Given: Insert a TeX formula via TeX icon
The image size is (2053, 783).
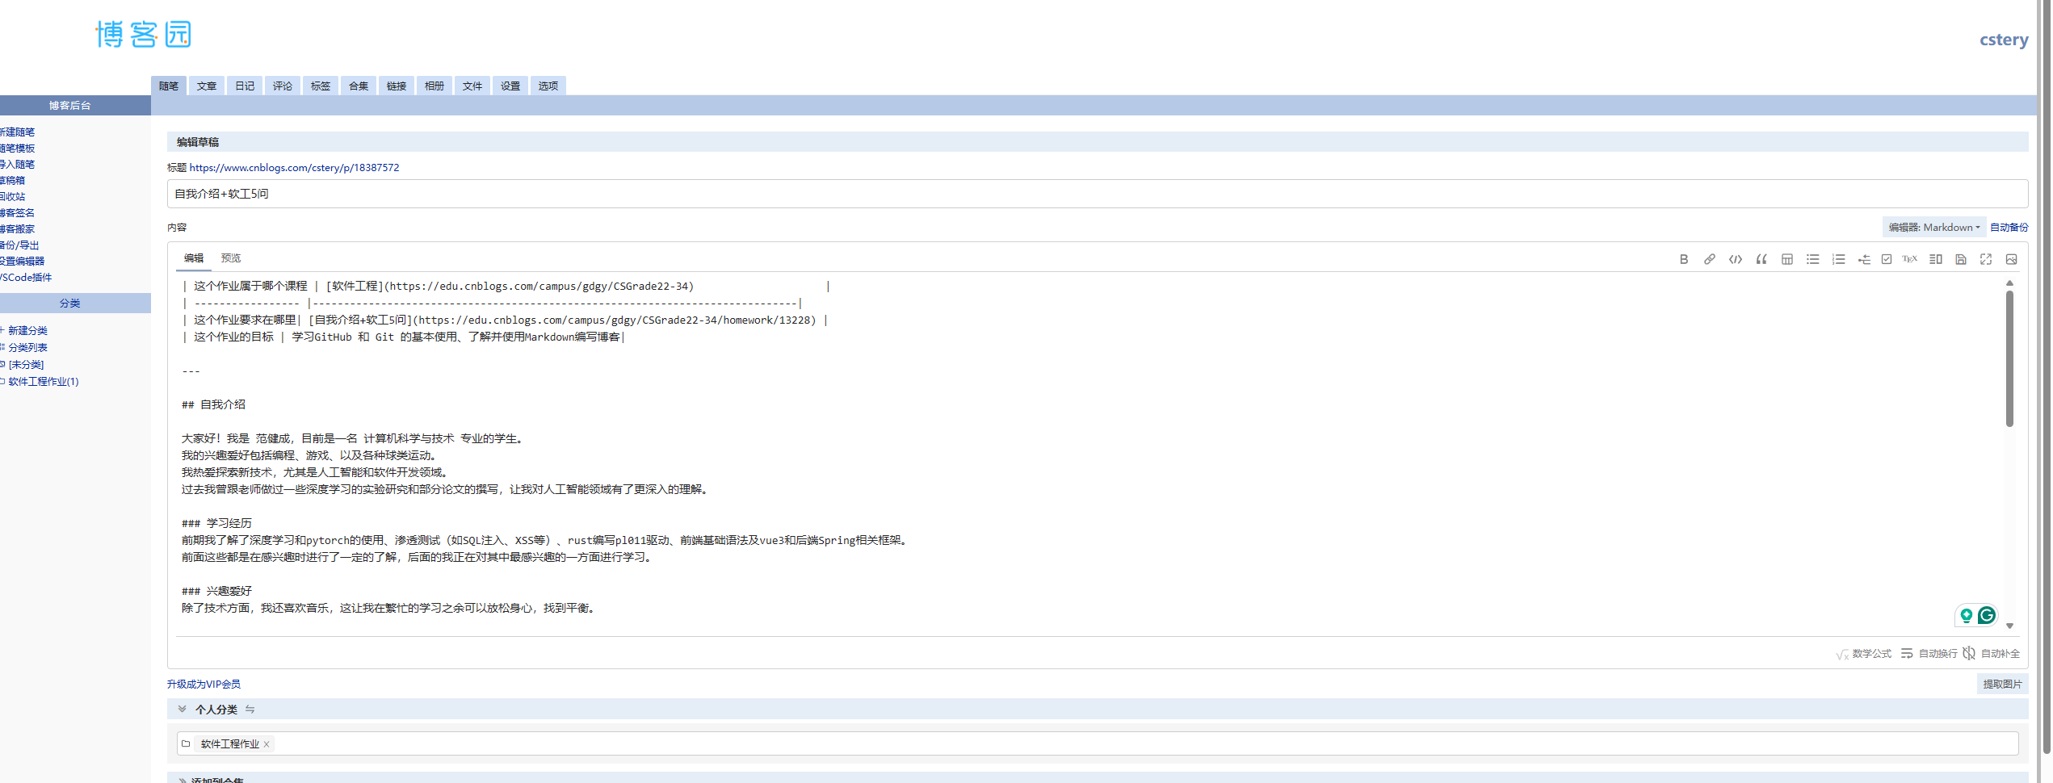Looking at the screenshot, I should click(x=1909, y=259).
